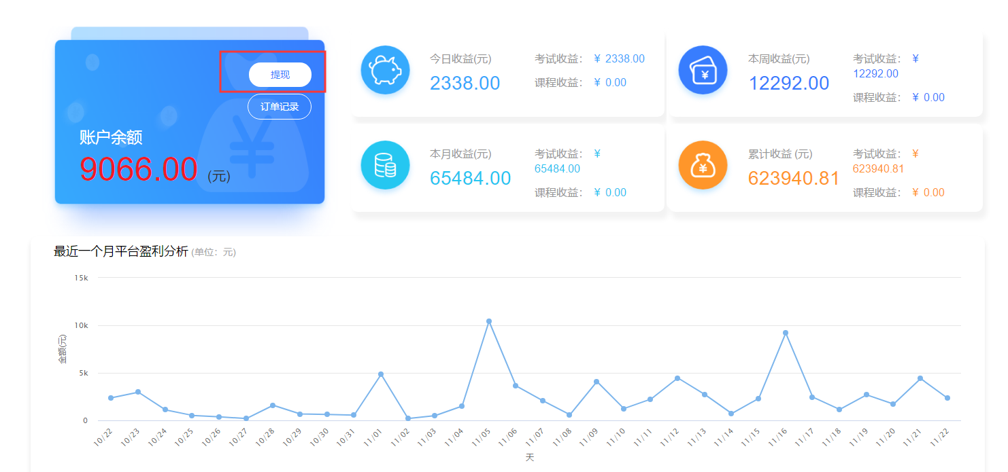Click the 累计收益 (元) label
The image size is (1008, 472).
coord(780,154)
